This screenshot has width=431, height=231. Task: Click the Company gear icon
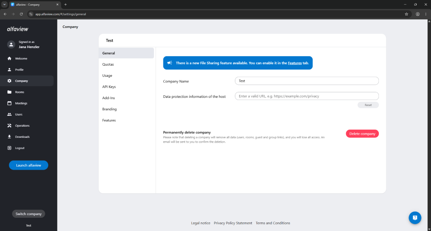point(9,81)
